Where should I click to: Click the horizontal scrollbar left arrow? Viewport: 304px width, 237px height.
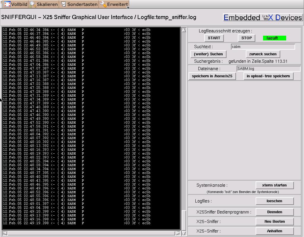pos(5,233)
